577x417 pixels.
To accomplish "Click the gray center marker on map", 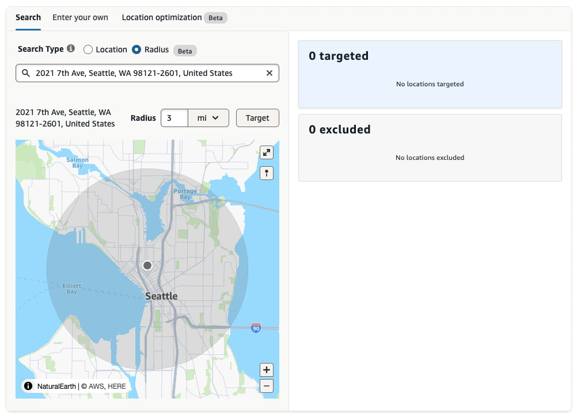I will [147, 265].
